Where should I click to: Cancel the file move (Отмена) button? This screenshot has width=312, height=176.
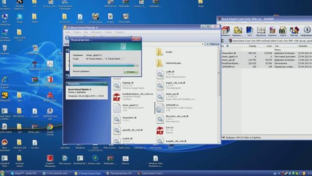[131, 72]
